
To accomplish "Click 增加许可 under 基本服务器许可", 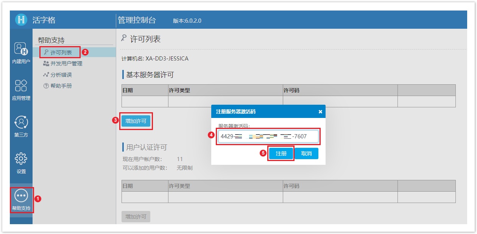I will click(x=136, y=121).
